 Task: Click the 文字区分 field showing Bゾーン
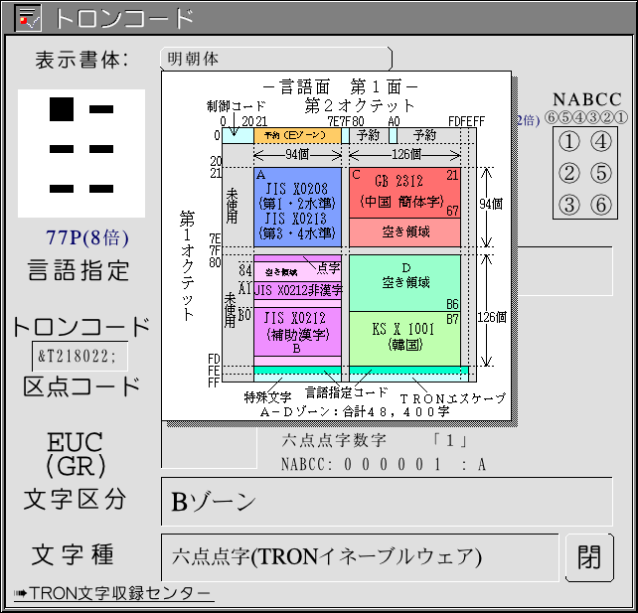pyautogui.click(x=387, y=502)
